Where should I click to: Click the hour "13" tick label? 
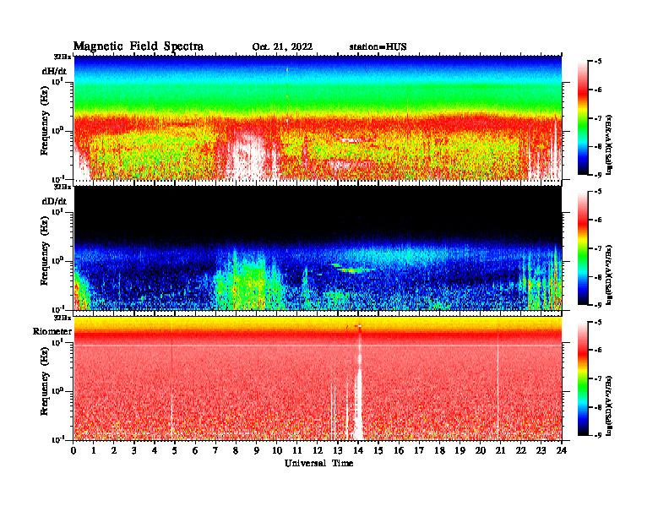pyautogui.click(x=338, y=451)
